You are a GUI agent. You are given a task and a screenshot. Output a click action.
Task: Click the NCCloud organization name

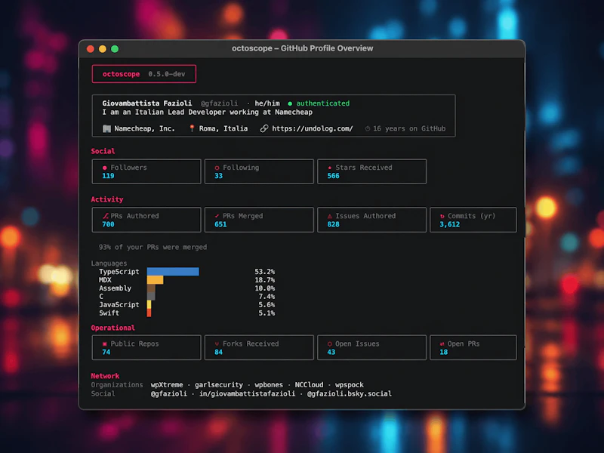click(309, 385)
